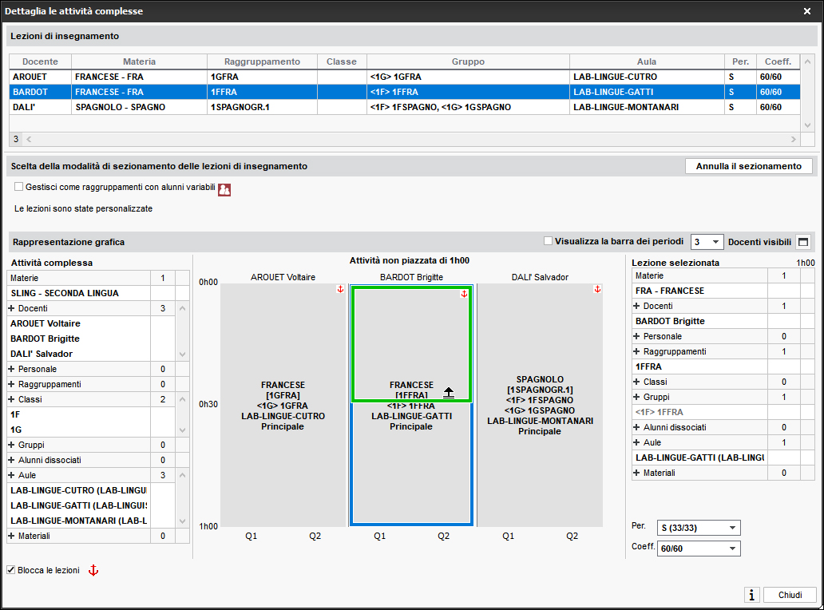
Task: Click anchor icon in BARDOT Brigitte lesson block
Action: click(464, 295)
